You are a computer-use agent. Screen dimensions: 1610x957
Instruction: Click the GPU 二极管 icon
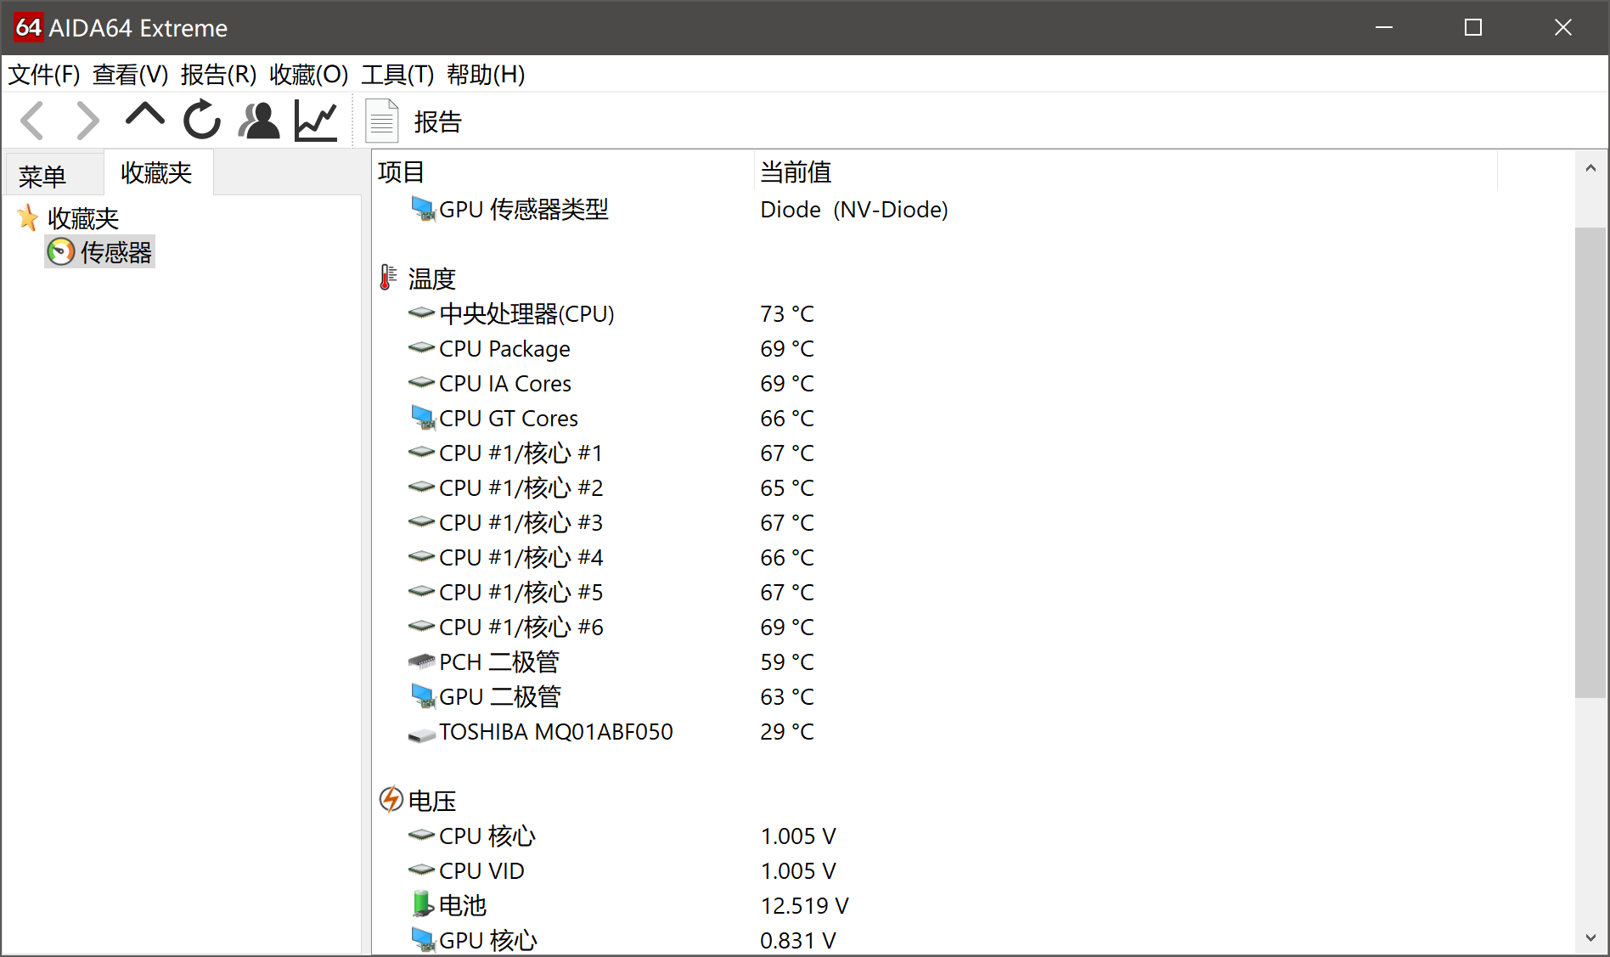click(x=423, y=696)
